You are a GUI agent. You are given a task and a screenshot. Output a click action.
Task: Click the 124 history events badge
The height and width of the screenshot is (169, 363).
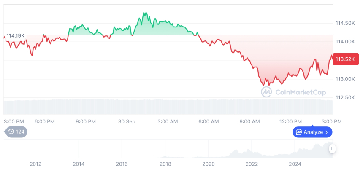(16, 131)
